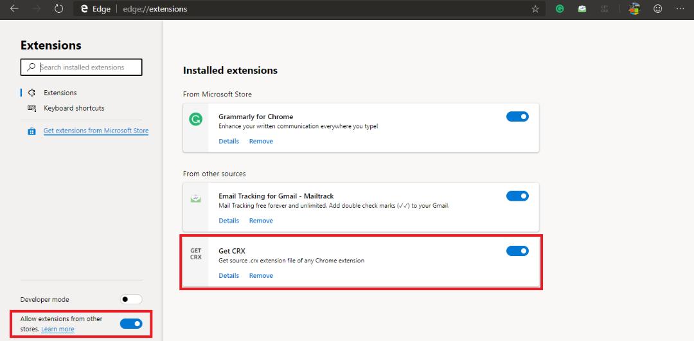This screenshot has width=694, height=341.
Task: Open the Learn more link
Action: click(x=58, y=329)
